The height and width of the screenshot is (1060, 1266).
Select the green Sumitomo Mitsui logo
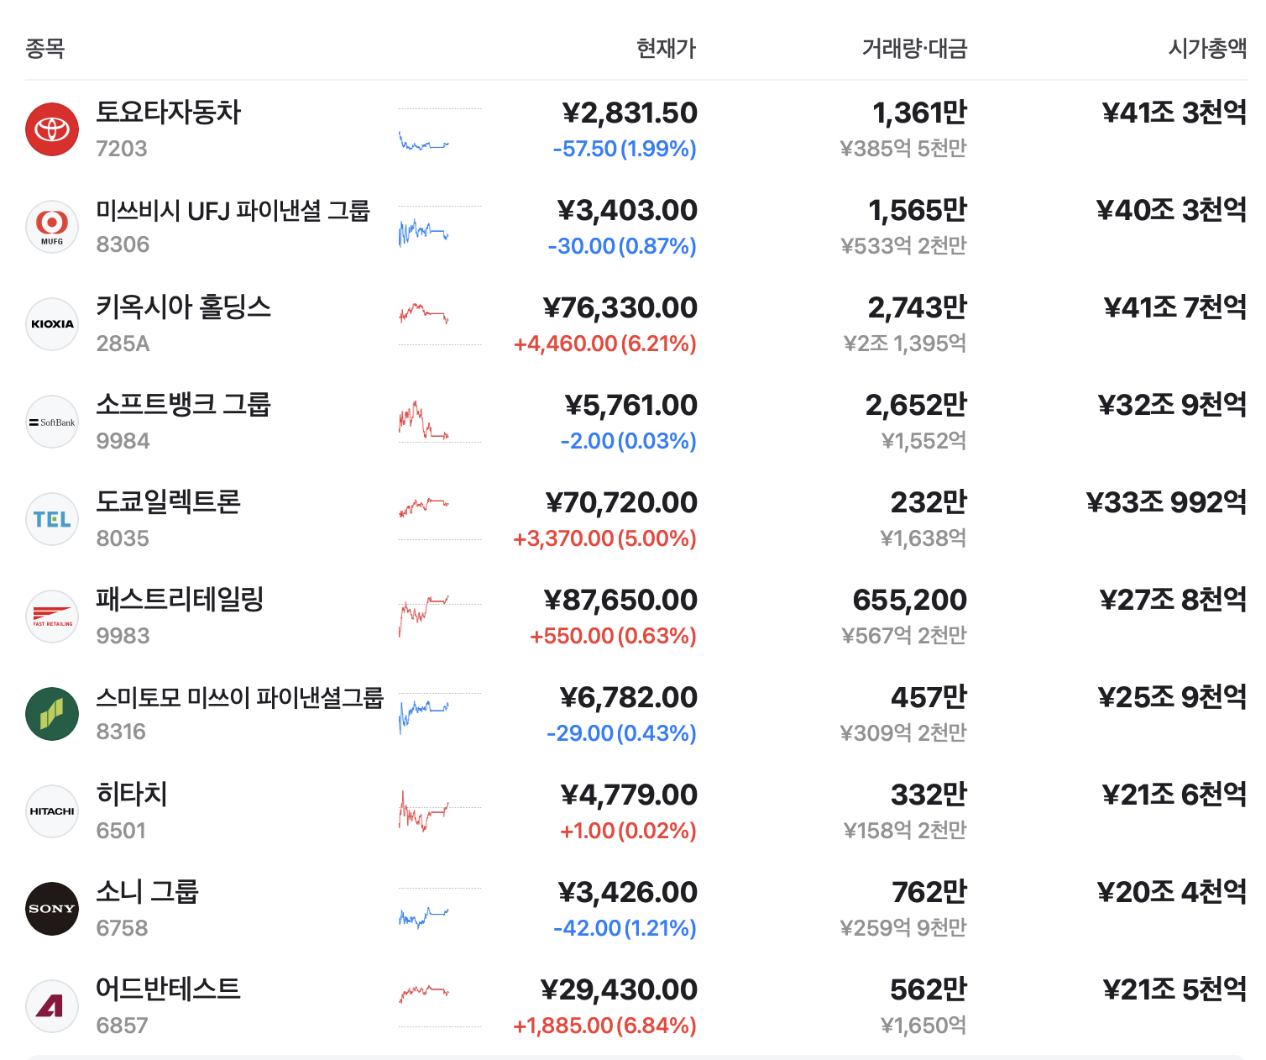click(52, 714)
